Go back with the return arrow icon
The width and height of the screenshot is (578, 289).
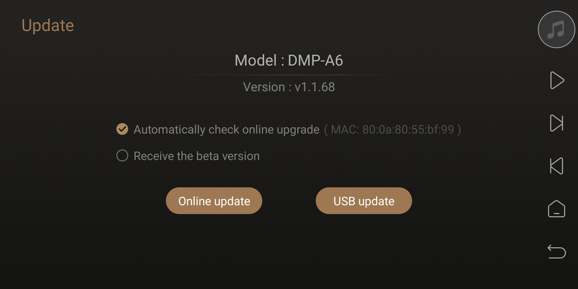[x=557, y=252]
